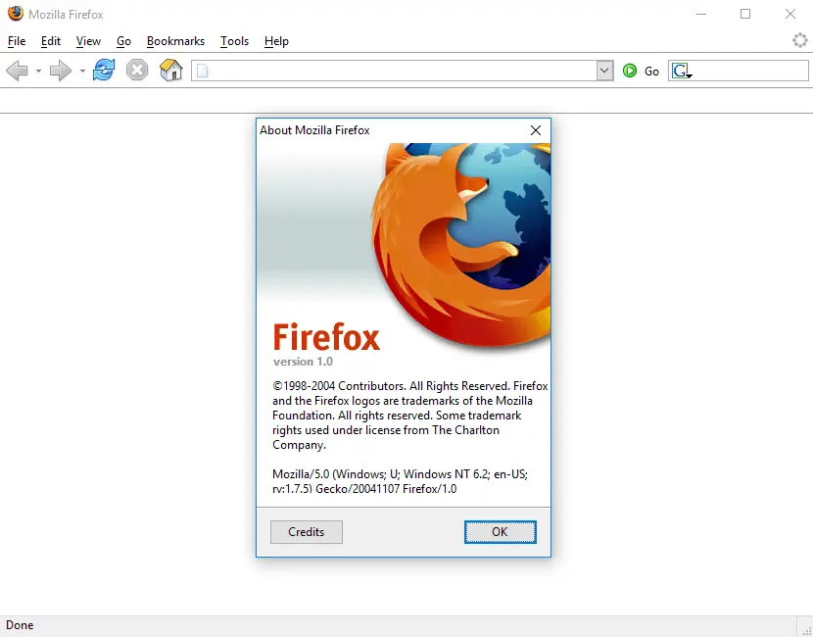
Task: Click the Credits button
Action: 306,532
